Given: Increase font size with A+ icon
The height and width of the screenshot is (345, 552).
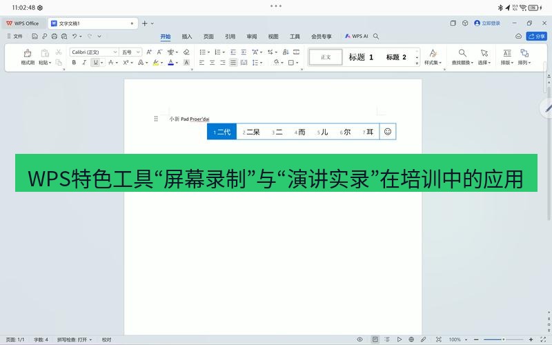Looking at the screenshot, I should (x=149, y=52).
